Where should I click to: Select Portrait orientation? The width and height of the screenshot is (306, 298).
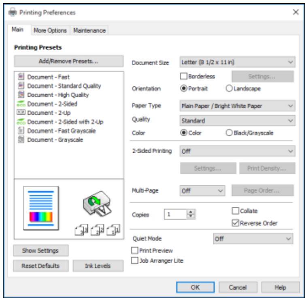tap(183, 88)
